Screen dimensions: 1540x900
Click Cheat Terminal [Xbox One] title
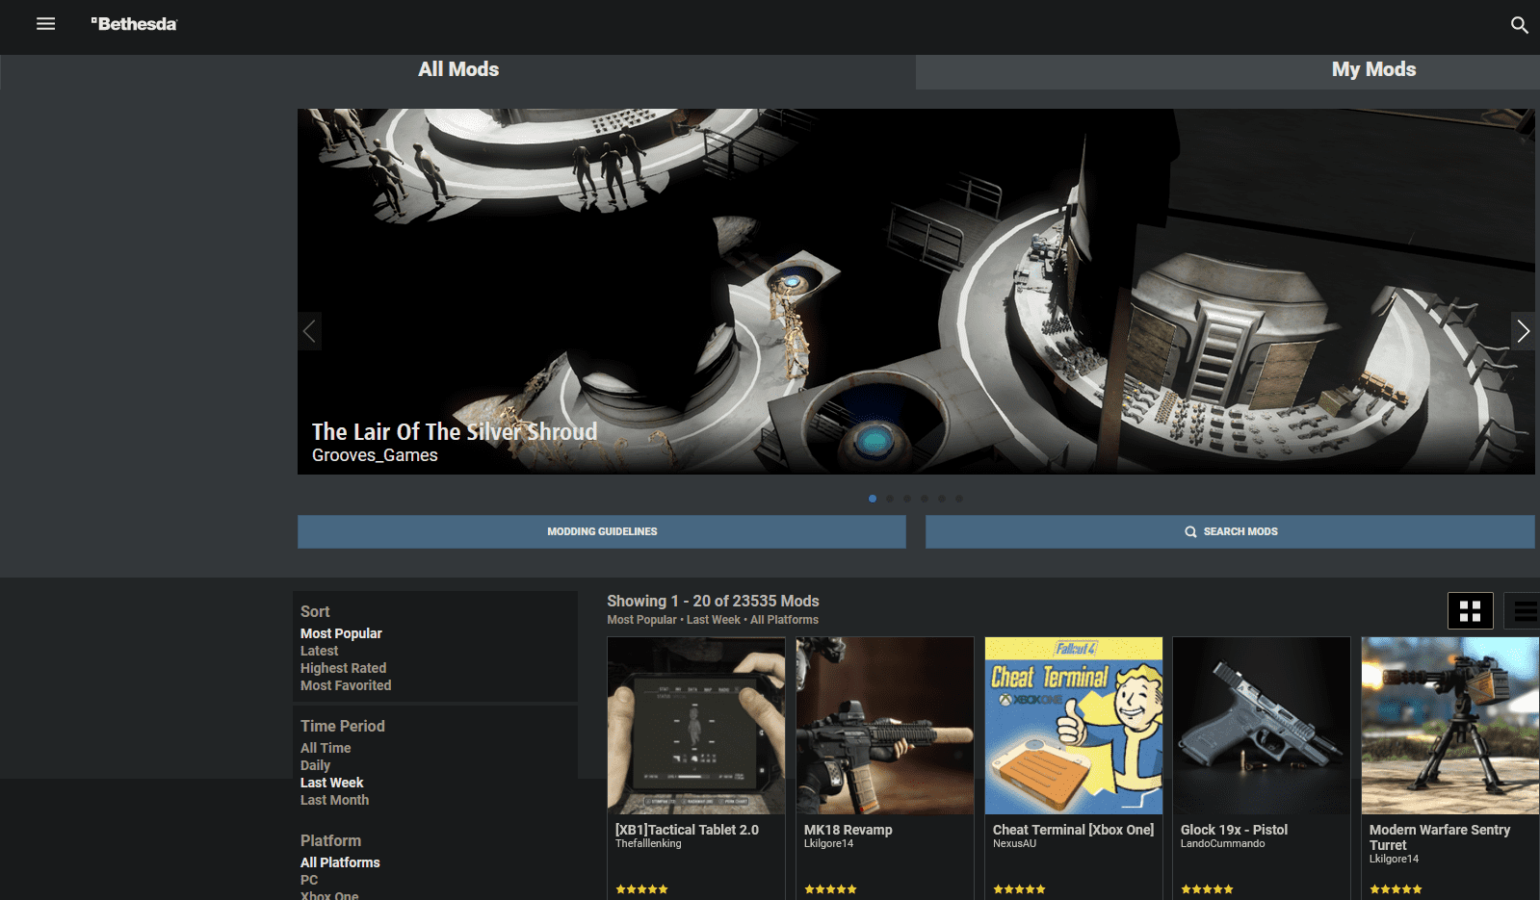(1073, 830)
